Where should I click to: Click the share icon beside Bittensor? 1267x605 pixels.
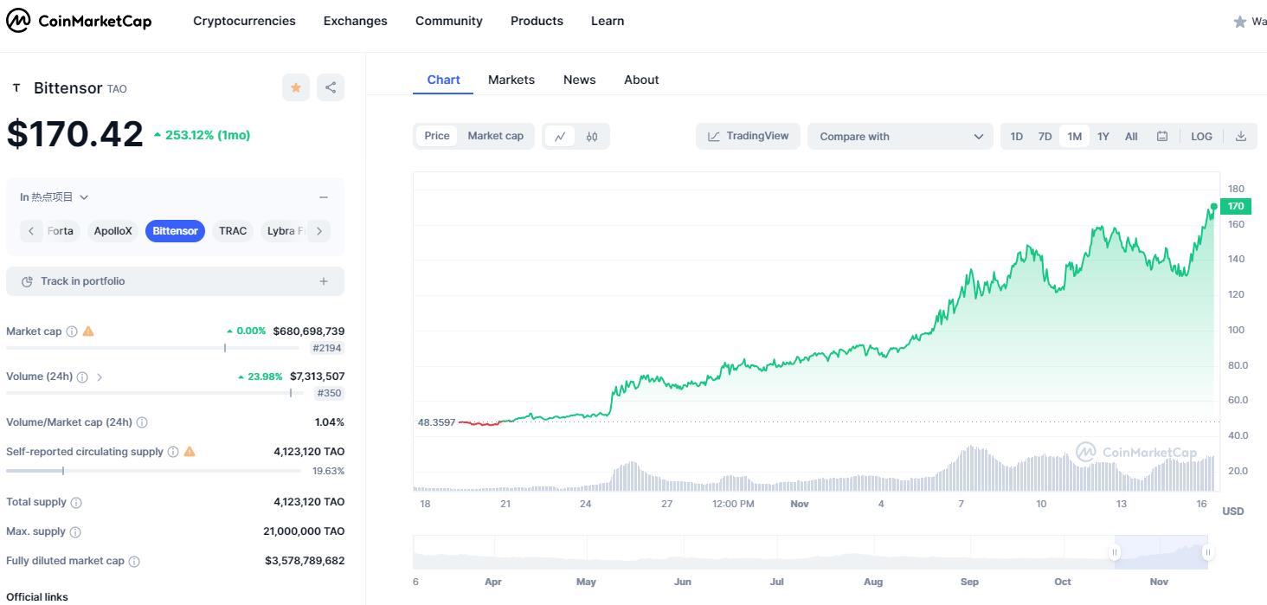[330, 87]
